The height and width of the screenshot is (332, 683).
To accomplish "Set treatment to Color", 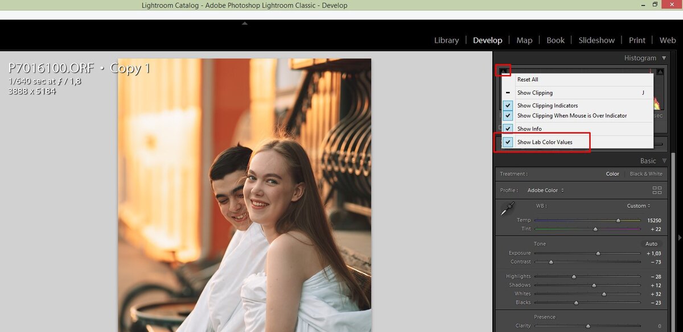I will coord(612,174).
